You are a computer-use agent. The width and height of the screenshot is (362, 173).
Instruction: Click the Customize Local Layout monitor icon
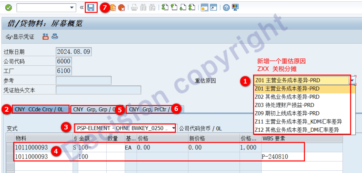tap(235, 8)
